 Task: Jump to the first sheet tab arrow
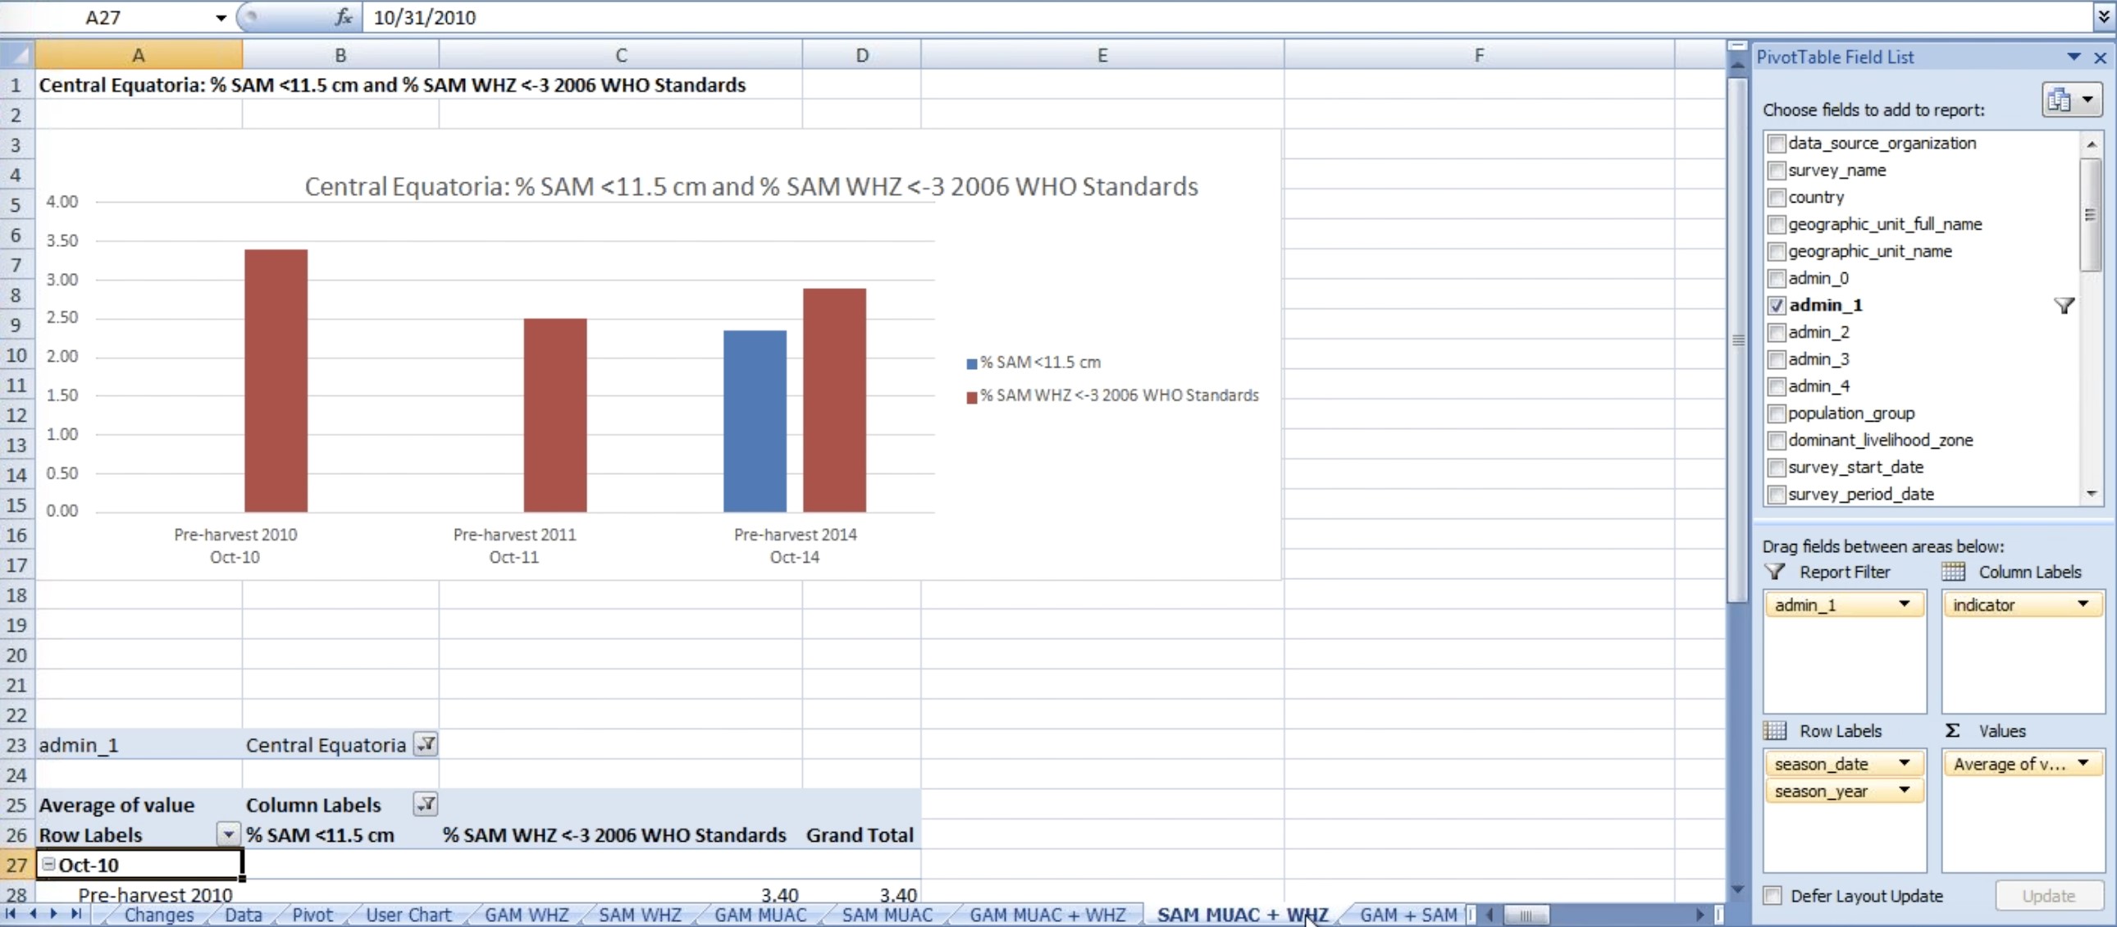pos(11,914)
